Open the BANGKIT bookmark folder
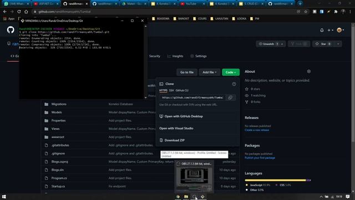 (x=181, y=18)
